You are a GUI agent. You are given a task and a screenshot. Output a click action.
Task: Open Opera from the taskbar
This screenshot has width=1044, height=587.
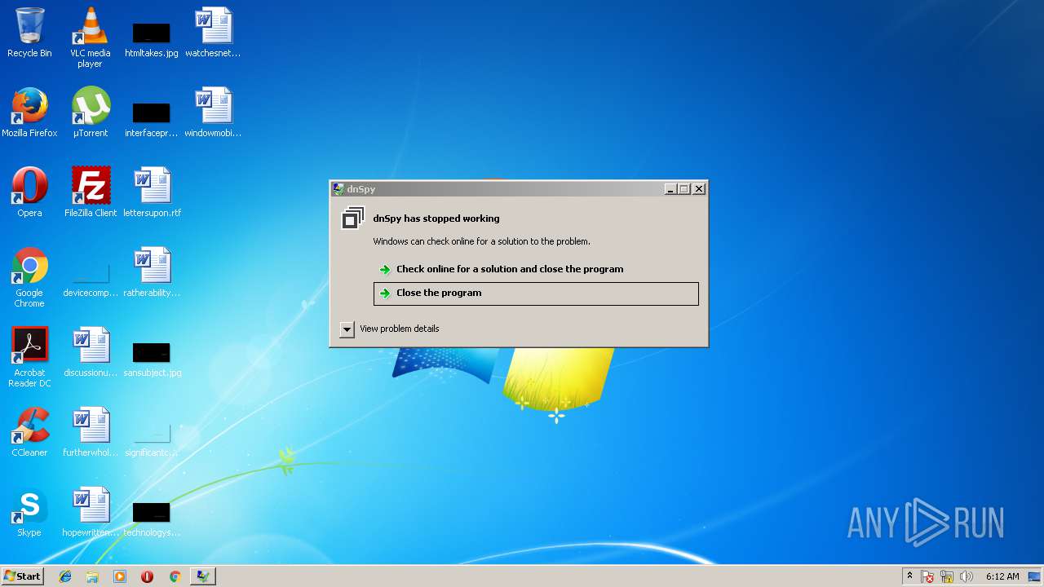click(147, 576)
